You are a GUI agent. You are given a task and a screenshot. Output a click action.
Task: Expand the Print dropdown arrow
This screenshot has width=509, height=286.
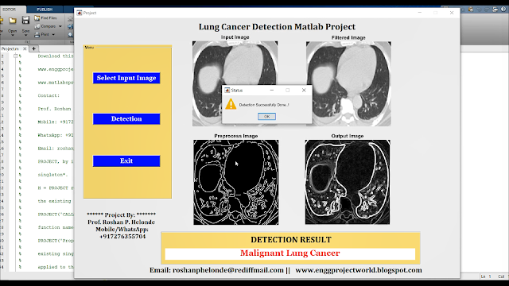pos(53,34)
